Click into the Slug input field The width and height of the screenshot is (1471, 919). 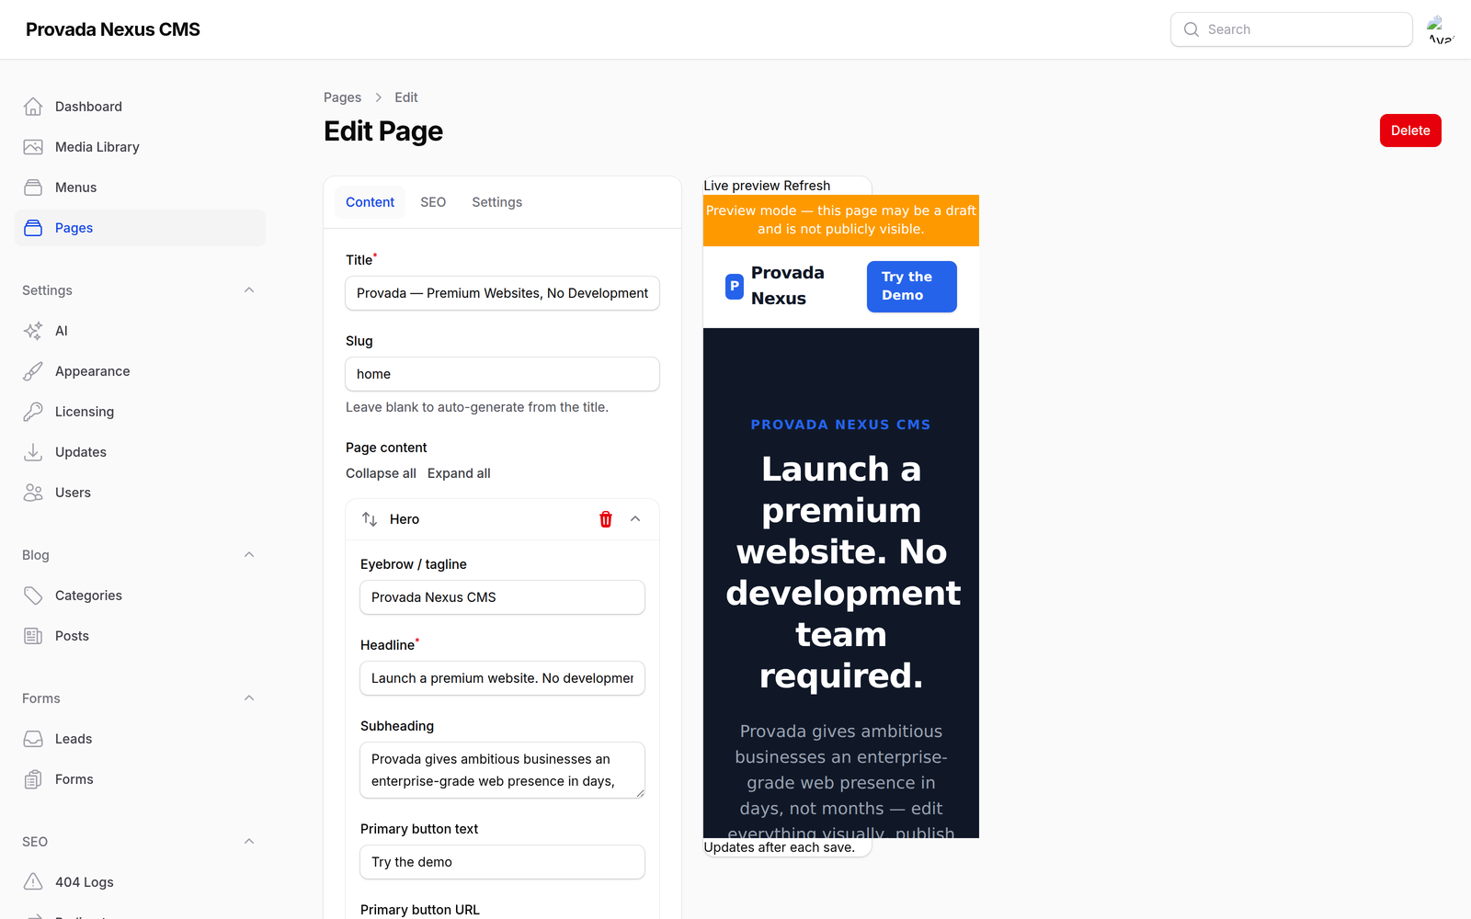point(502,374)
